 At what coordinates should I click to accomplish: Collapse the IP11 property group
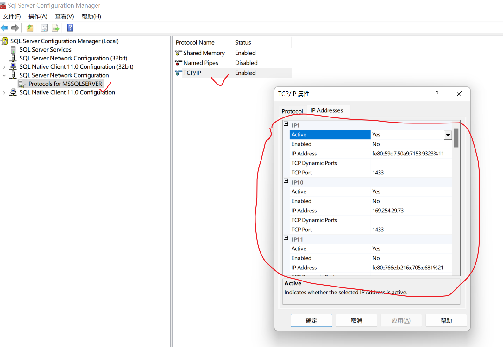286,238
